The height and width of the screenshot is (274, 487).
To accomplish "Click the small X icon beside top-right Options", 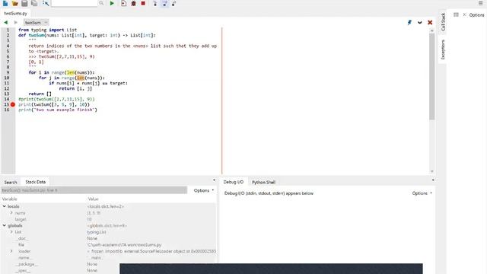I will tap(465, 14).
